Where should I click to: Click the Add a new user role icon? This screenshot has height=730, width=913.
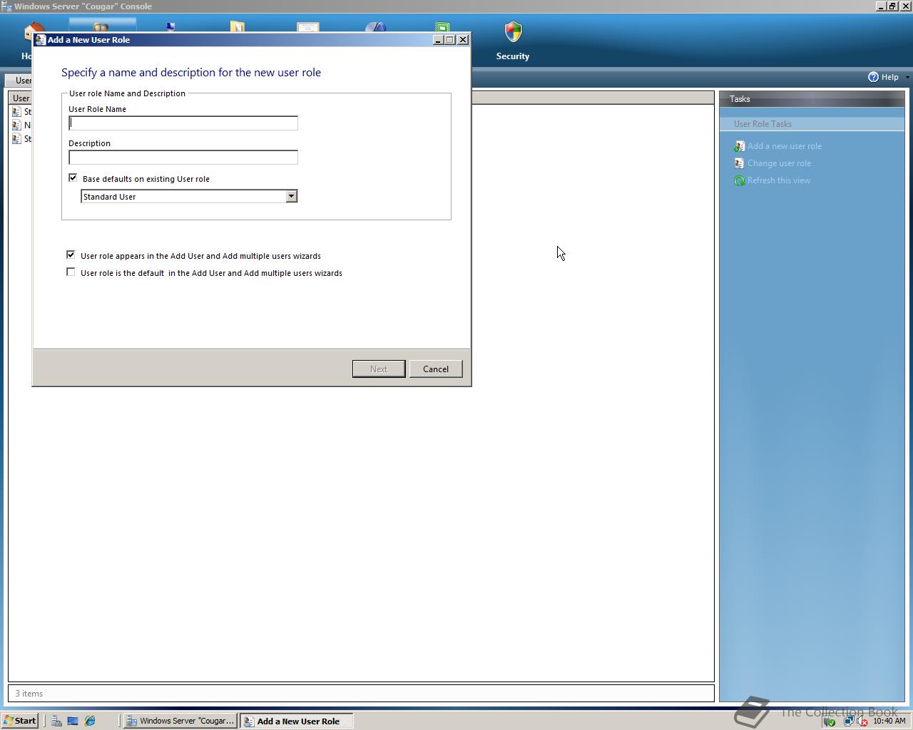point(740,146)
